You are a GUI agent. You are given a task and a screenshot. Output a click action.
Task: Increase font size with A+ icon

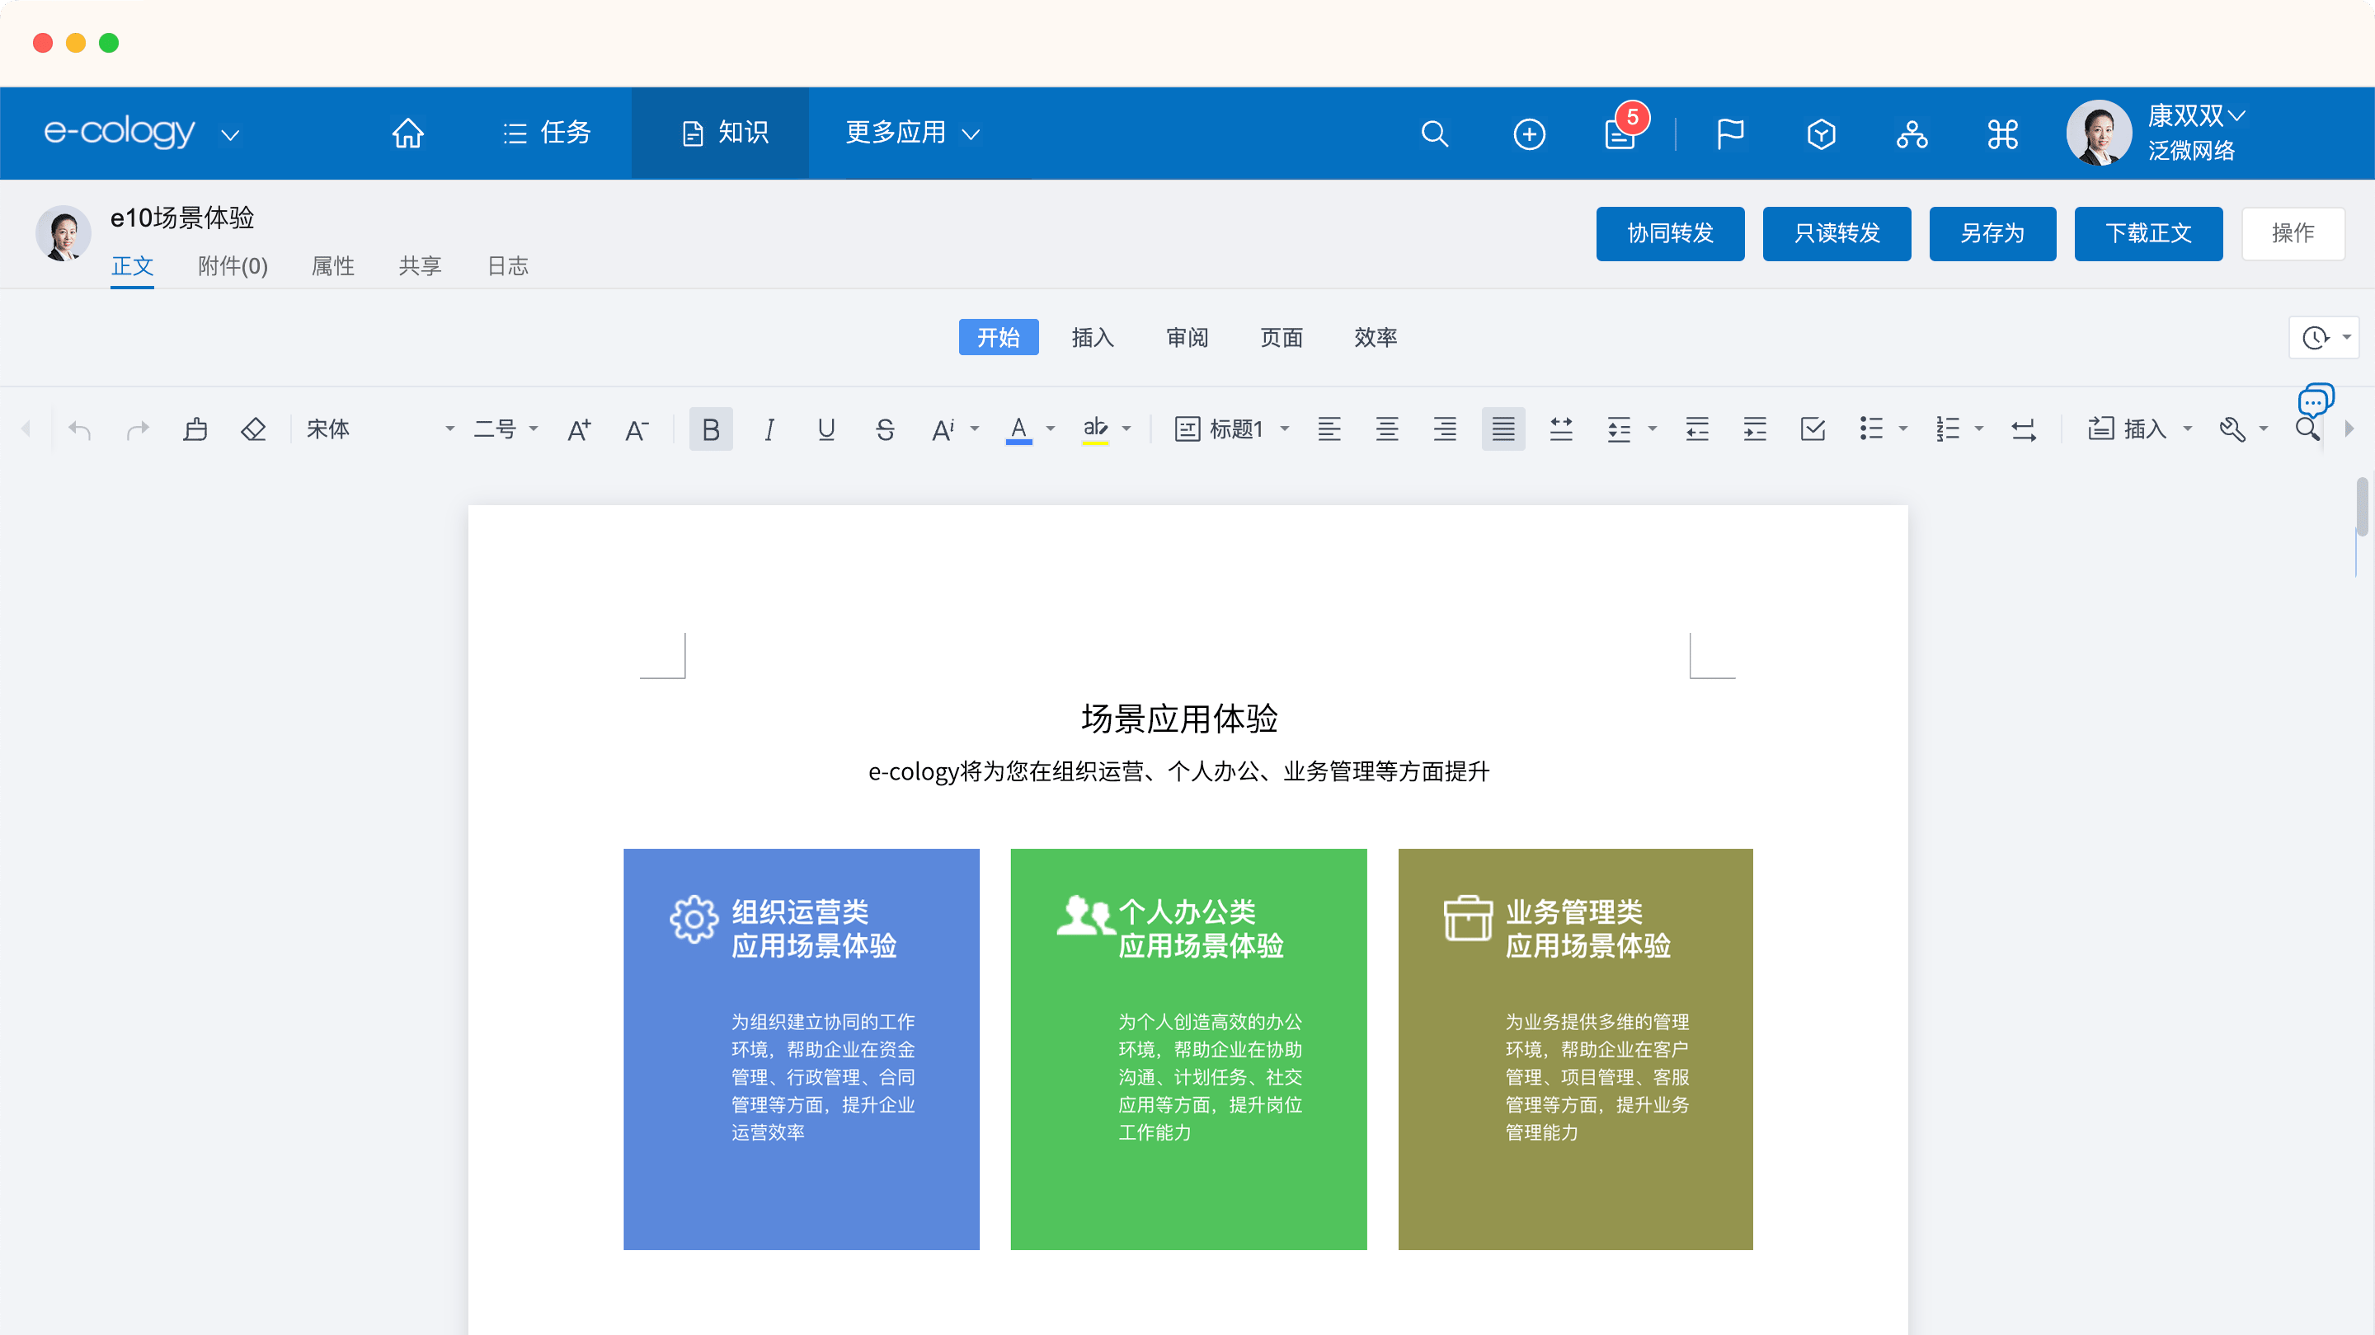coord(579,429)
